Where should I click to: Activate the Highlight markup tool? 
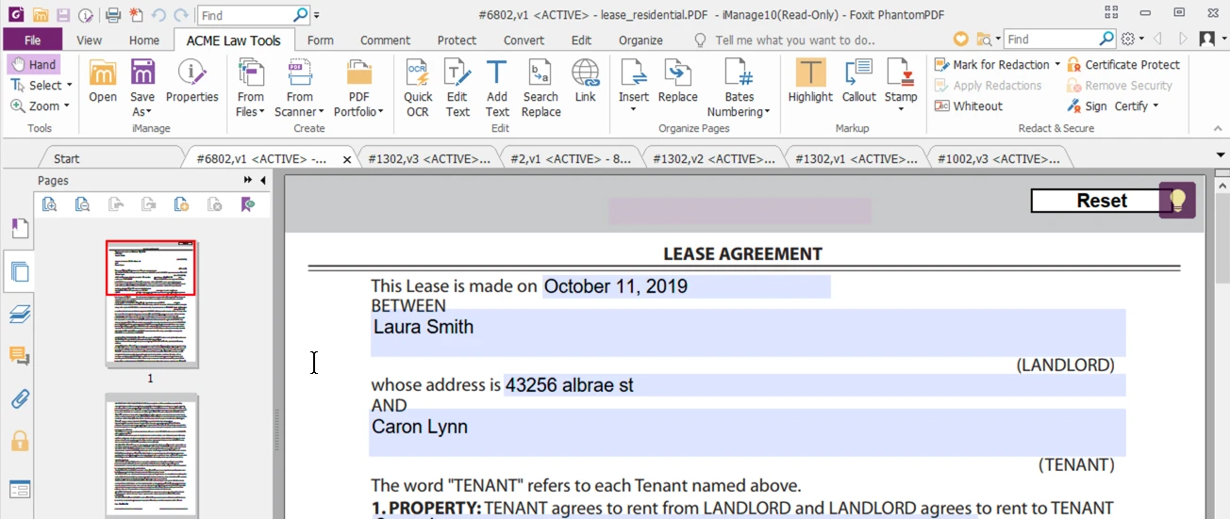[810, 81]
